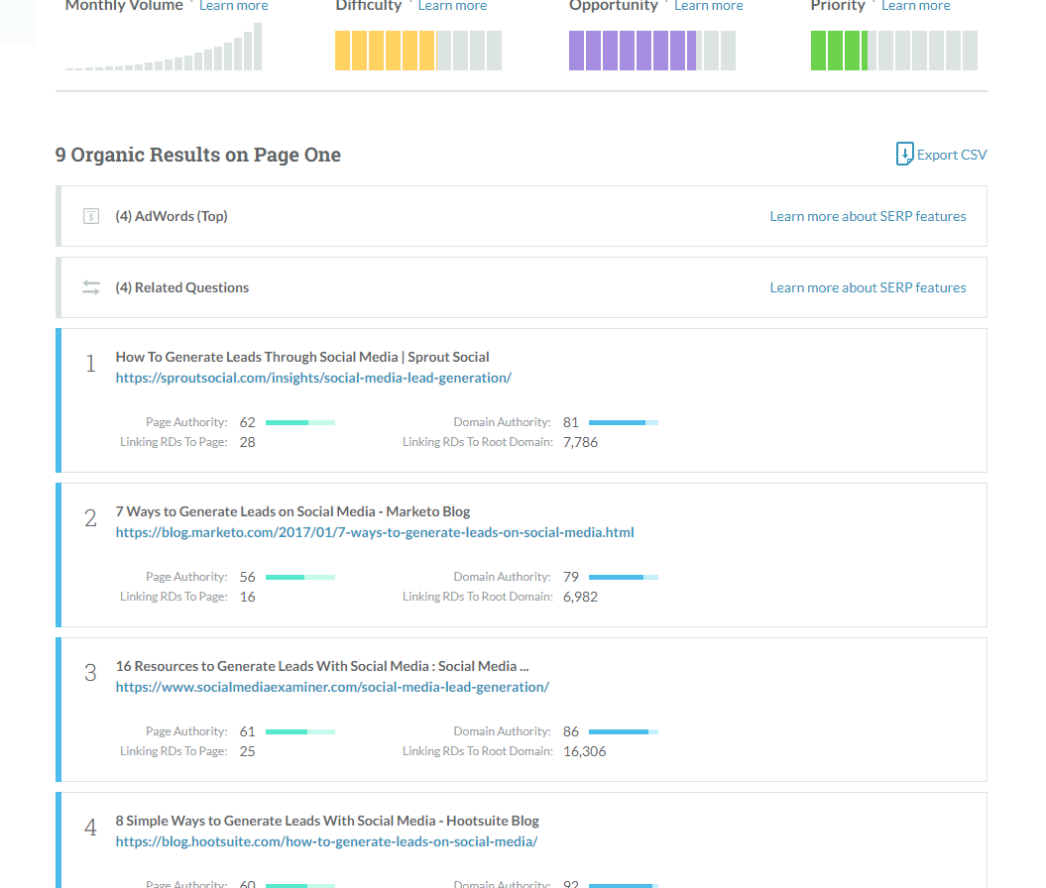Open the socialmediaexaminer.com result URL
The image size is (1046, 888).
332,688
